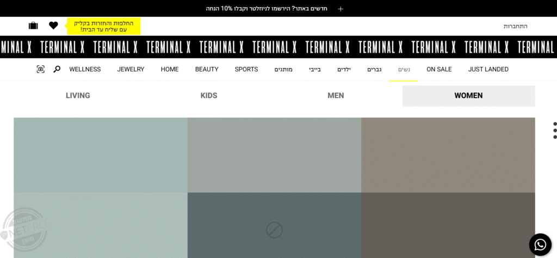
Task: Click the yellow exchanges and returns notice
Action: (104, 26)
